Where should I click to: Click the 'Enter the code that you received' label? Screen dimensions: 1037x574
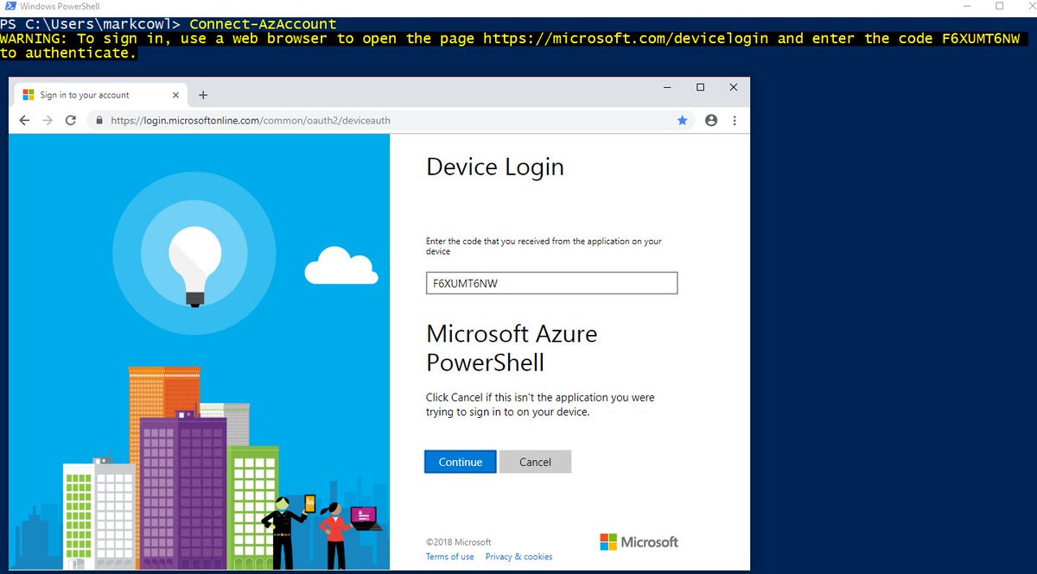(x=544, y=246)
